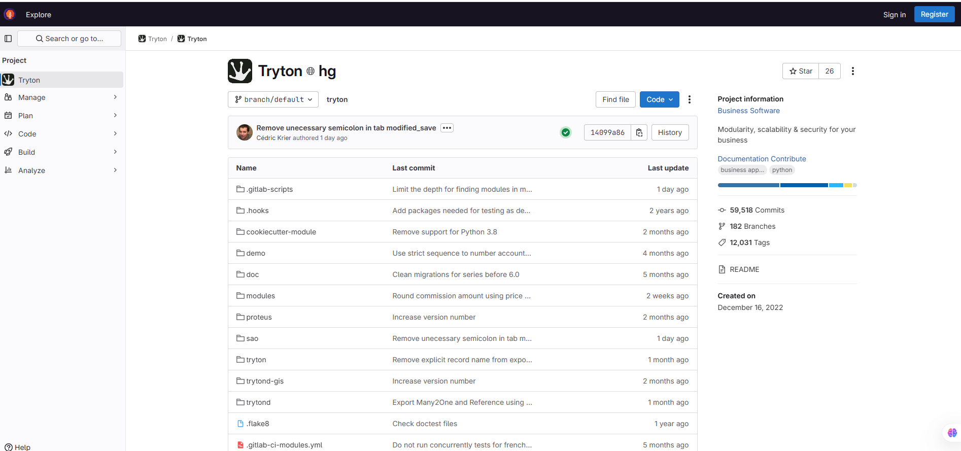Open the Contribute link

click(788, 159)
